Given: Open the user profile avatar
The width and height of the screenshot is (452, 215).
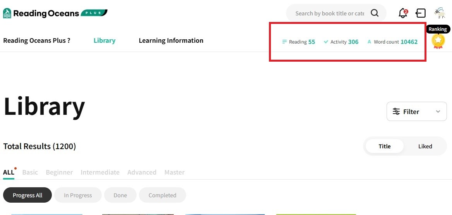Looking at the screenshot, I should (x=439, y=13).
